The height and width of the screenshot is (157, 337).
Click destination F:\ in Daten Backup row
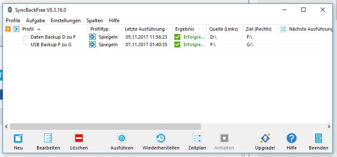pyautogui.click(x=250, y=37)
